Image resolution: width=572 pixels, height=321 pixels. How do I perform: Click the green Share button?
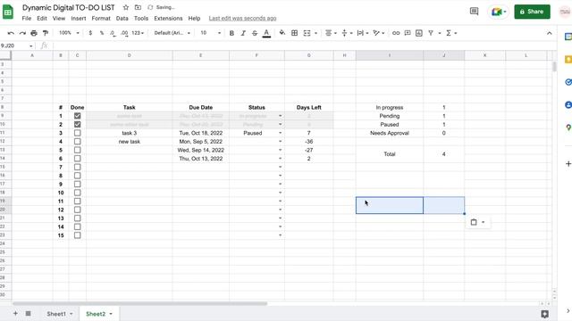(x=533, y=12)
